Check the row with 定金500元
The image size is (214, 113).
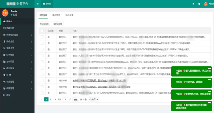point(42,93)
